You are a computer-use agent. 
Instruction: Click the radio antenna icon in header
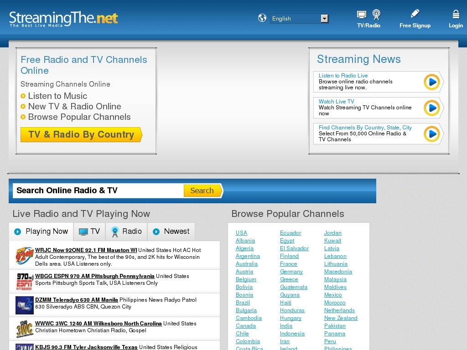376,15
